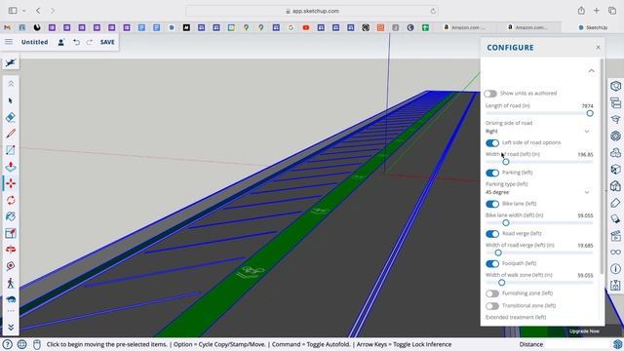
Task: Open Safari sidebar dropdown arrow
Action: [23, 11]
